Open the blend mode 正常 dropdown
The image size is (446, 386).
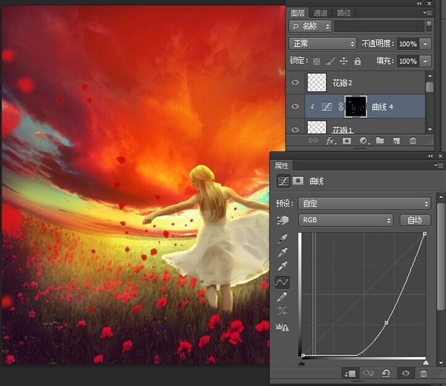click(322, 44)
